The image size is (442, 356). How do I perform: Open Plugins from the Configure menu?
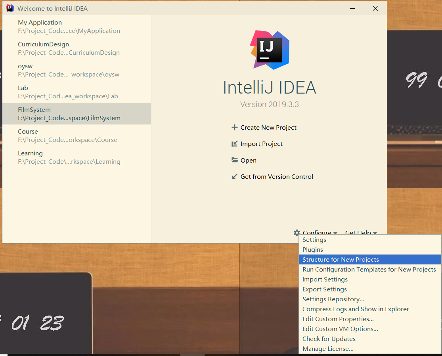pos(313,249)
